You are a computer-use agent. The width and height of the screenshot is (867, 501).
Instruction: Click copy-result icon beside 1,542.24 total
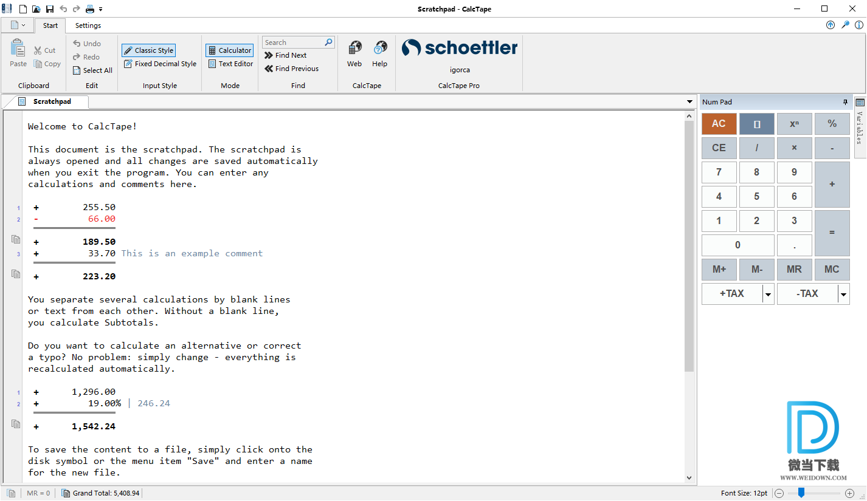(16, 424)
